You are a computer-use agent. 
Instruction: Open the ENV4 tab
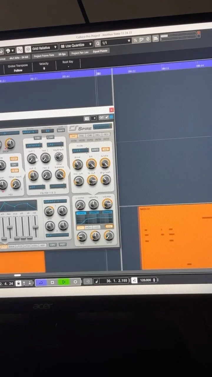[11, 246]
